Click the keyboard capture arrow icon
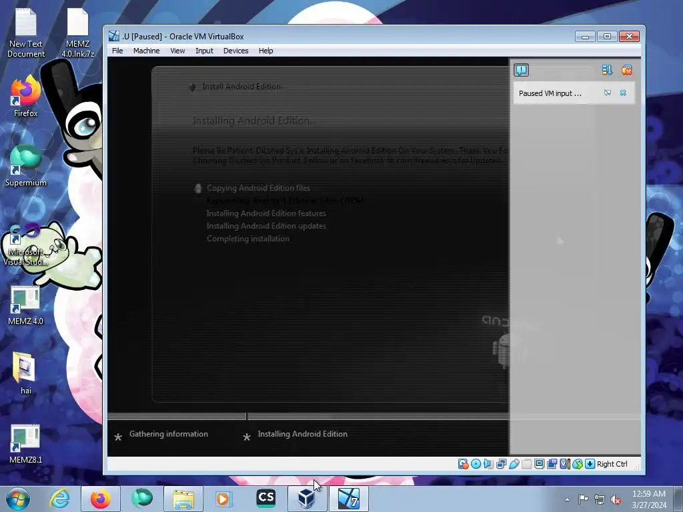This screenshot has width=683, height=512. [590, 464]
